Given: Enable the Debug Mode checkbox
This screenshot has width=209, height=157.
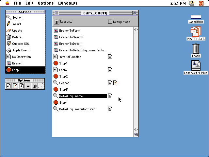Looking at the screenshot, I should click(110, 22).
